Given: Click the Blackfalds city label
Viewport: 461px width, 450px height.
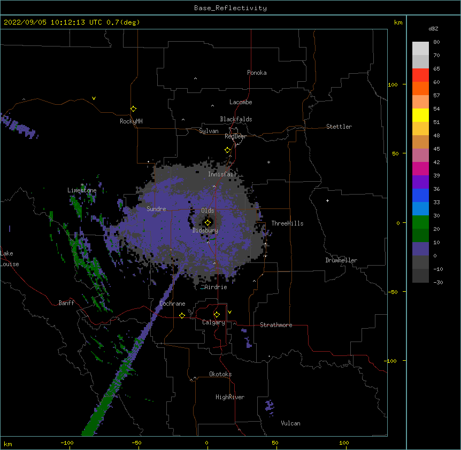Looking at the screenshot, I should [x=236, y=119].
